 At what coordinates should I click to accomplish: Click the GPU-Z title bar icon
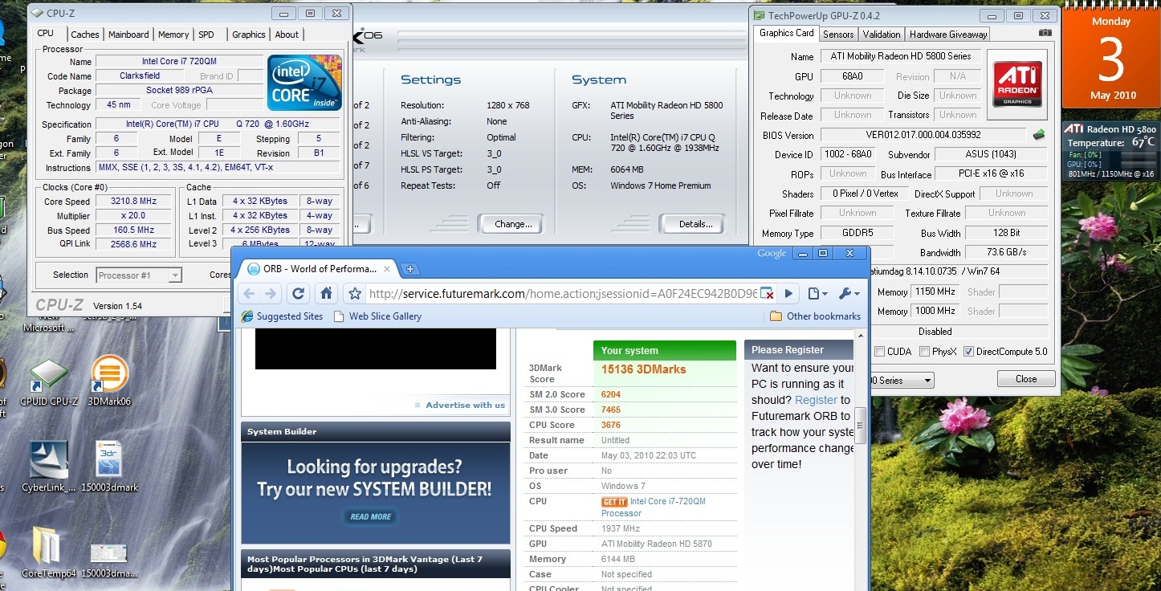(x=758, y=15)
